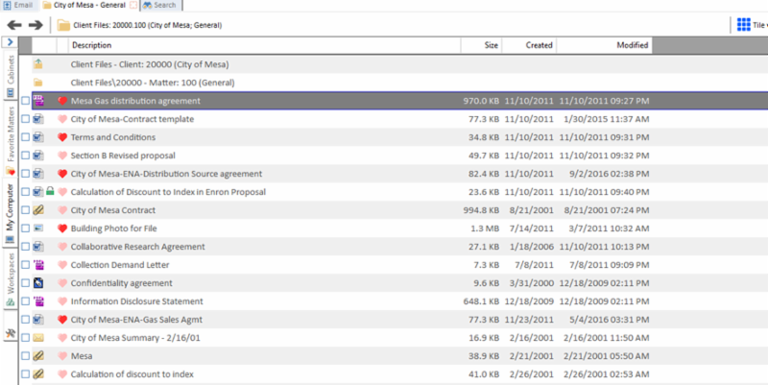Click the lock icon on Calculation of Discount row
This screenshot has height=385, width=768.
[x=50, y=192]
